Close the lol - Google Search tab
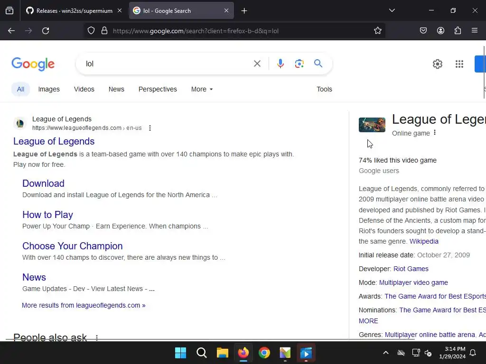 (x=226, y=10)
